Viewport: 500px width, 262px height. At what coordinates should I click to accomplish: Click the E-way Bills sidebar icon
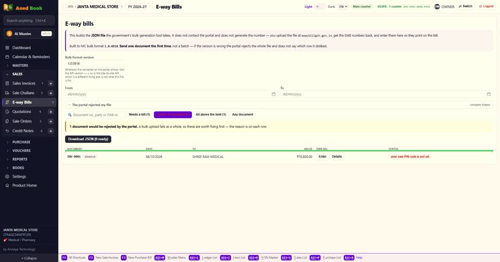tap(7, 102)
